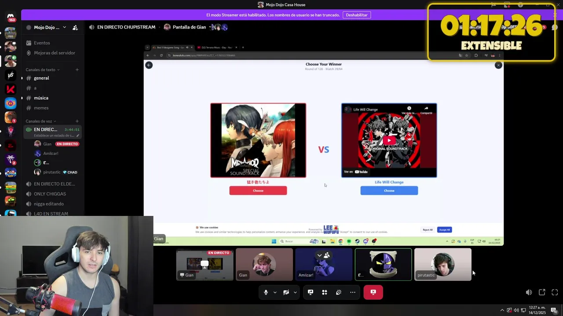This screenshot has width=563, height=316.
Task: Open the palm tree server icon
Action: coord(11,159)
